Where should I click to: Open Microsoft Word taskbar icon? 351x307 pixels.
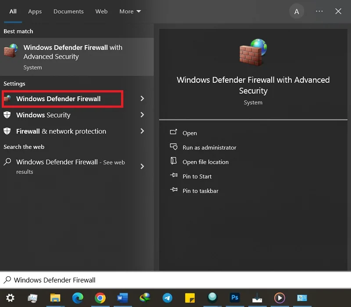(122, 298)
